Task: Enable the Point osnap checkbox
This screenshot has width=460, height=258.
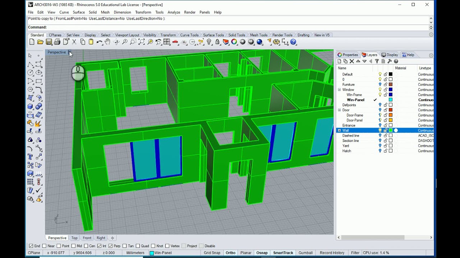Action: pos(59,246)
